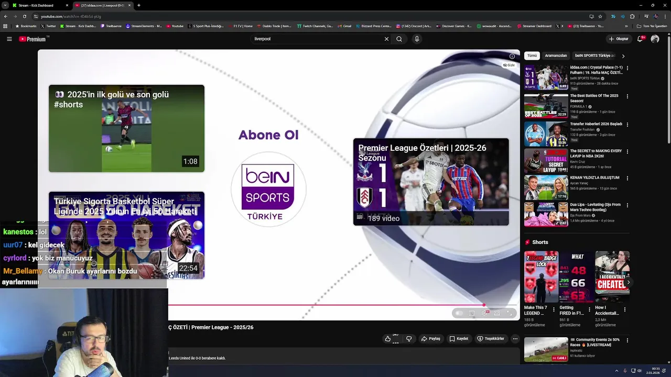Screen dimensions: 671x377
Task: Subscribe via beIN SPORTS Türkiye logo
Action: click(268, 189)
